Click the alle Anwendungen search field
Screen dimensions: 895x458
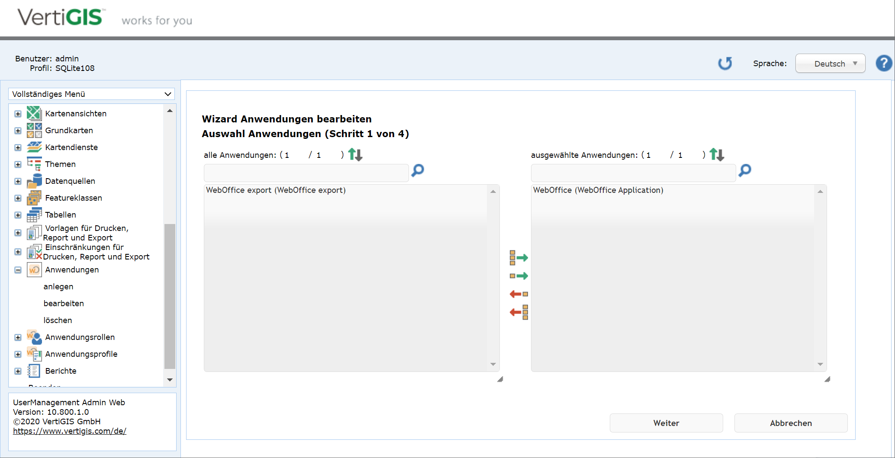(306, 173)
